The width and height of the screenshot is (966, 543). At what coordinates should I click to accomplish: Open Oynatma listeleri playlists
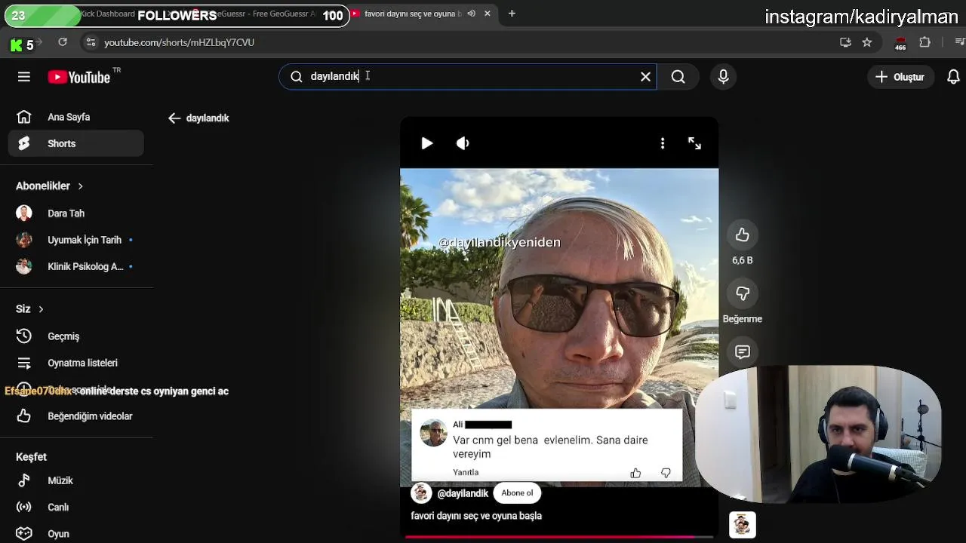[76, 363]
